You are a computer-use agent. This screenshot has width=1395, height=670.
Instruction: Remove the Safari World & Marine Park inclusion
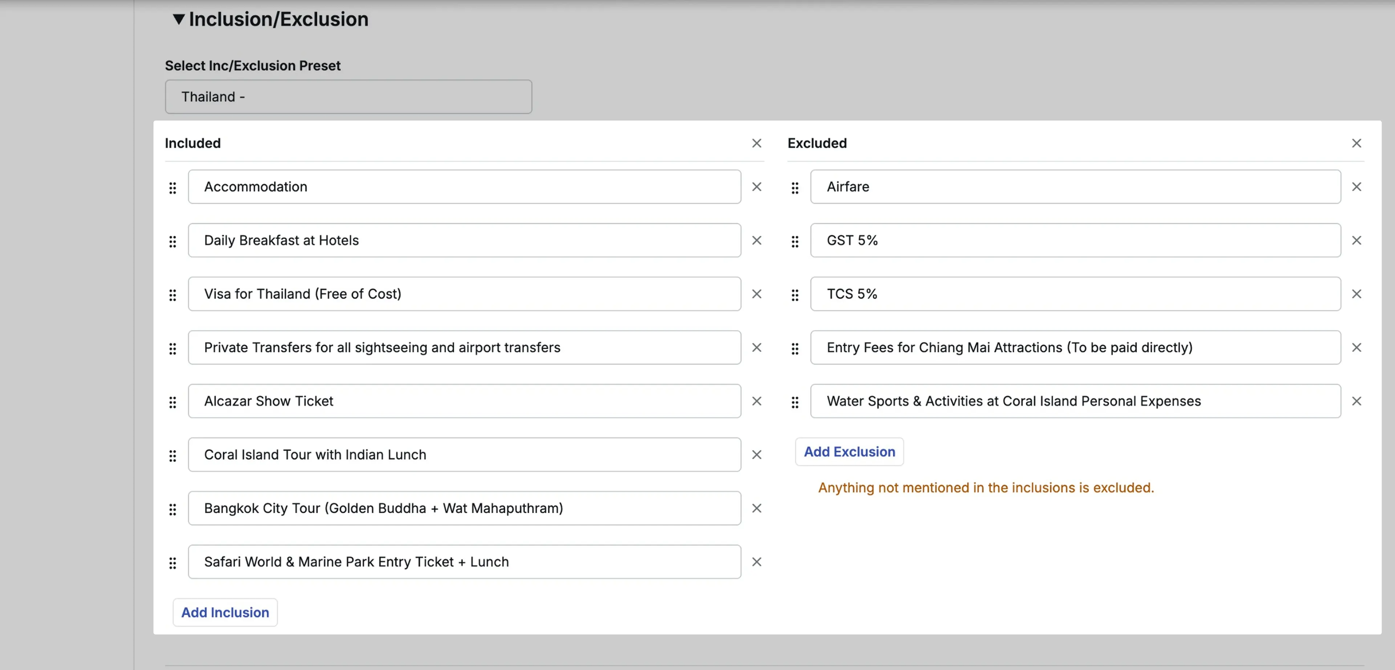pos(756,562)
